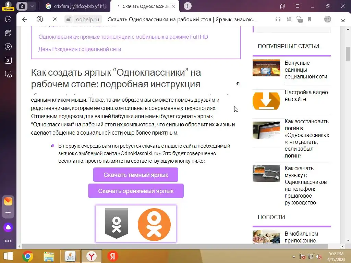Image resolution: width=351 pixels, height=263 pixels.
Task: Click the orange Odnoklassniki logo image
Action: 154,225
